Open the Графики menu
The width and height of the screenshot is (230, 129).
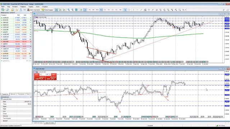[x=23, y=6]
